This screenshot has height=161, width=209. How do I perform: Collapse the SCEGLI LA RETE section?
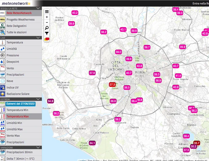pos(38,8)
